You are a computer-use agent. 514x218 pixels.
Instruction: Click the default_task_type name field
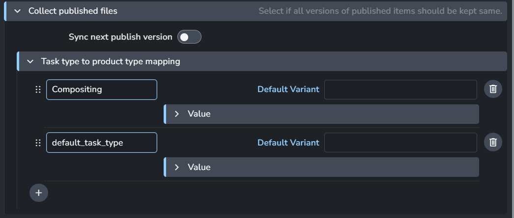pos(101,143)
